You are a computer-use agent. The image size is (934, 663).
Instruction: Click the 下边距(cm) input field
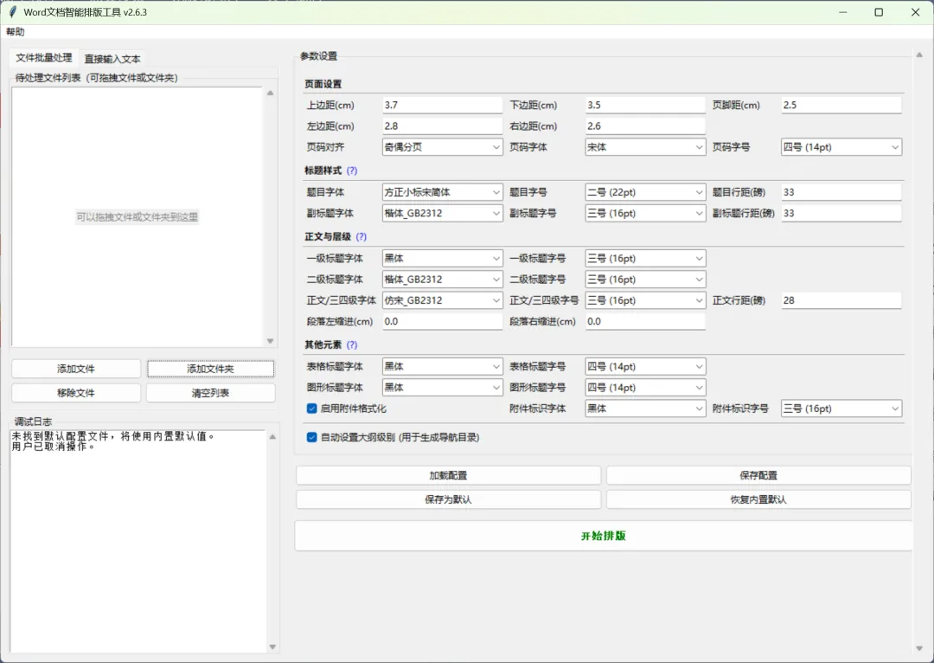pos(646,105)
